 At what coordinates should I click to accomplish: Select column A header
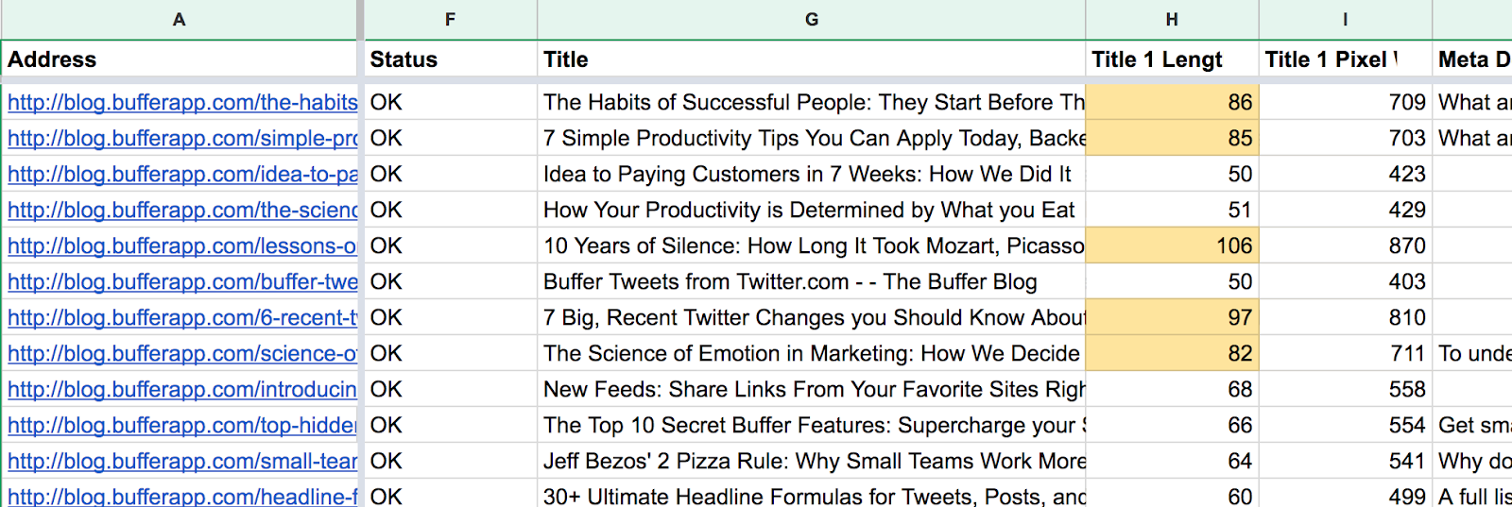179,20
